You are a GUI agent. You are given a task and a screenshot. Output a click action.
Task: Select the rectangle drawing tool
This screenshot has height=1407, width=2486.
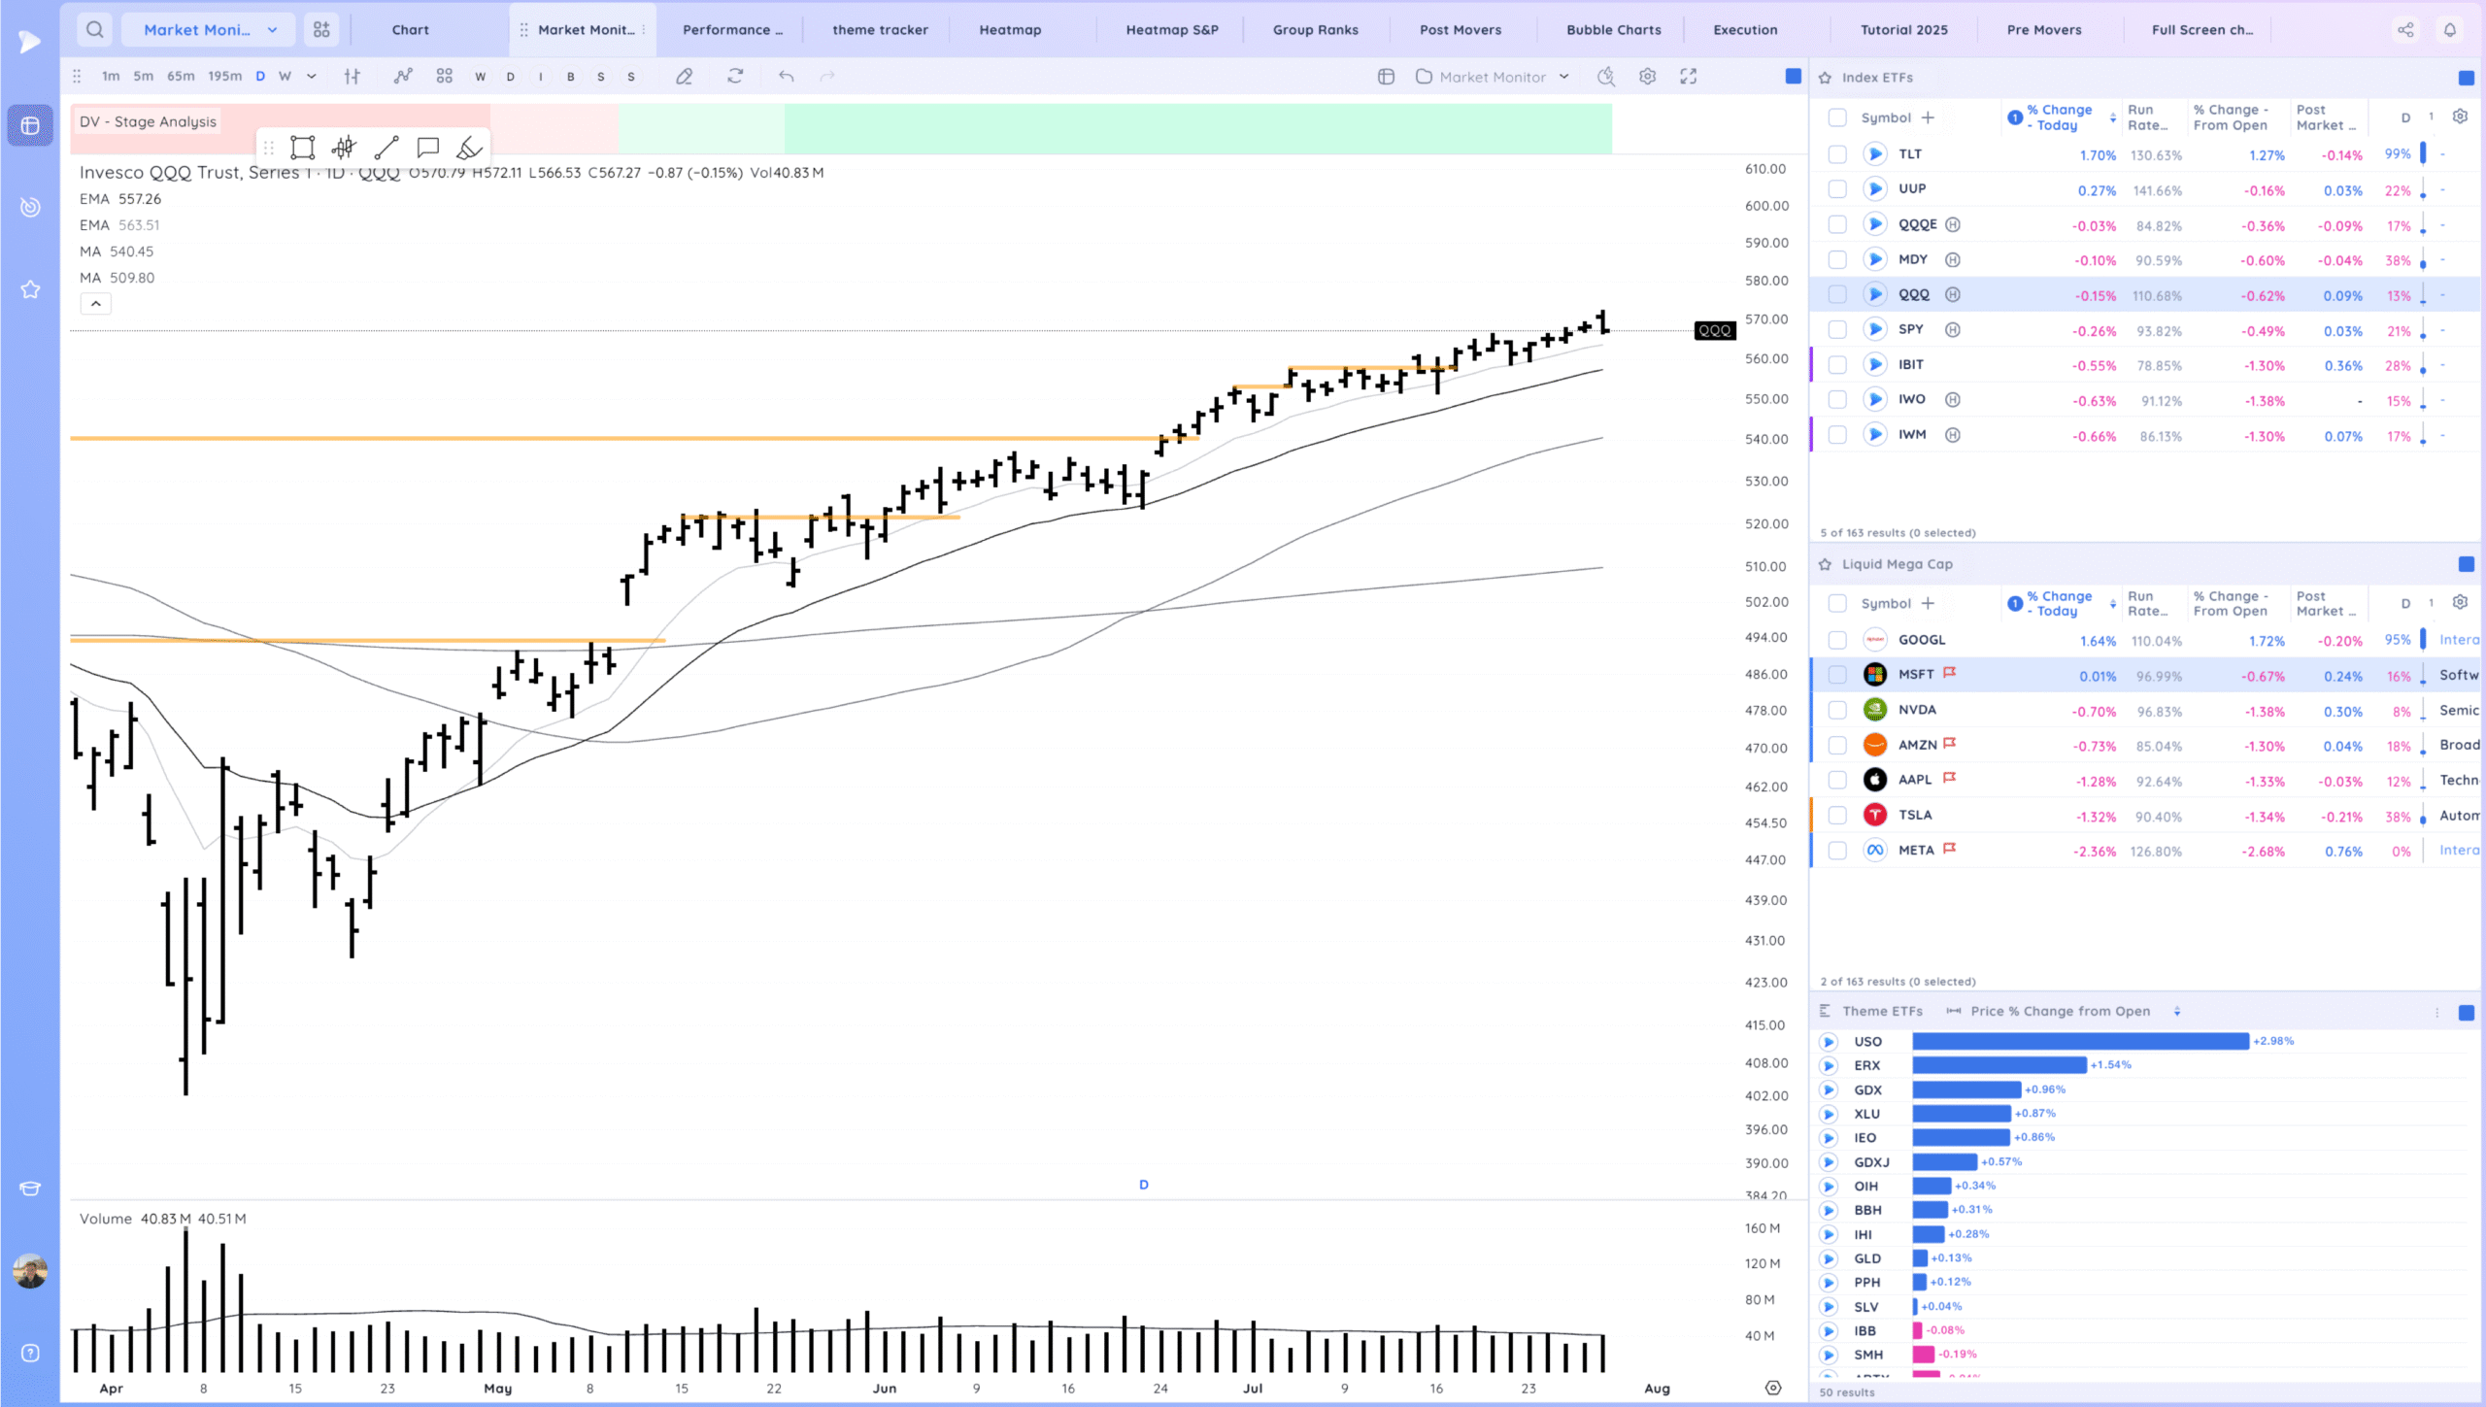pos(303,148)
